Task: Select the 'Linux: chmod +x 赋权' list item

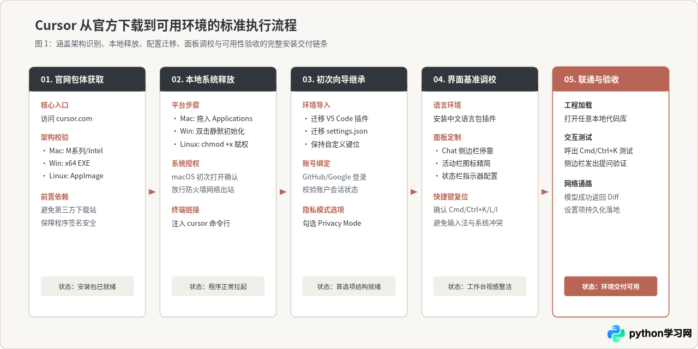Action: pyautogui.click(x=210, y=145)
